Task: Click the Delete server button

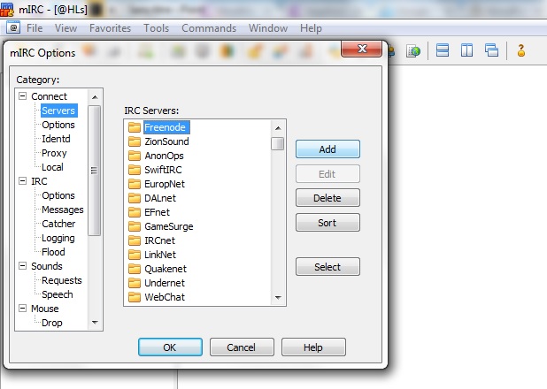Action: coord(327,198)
